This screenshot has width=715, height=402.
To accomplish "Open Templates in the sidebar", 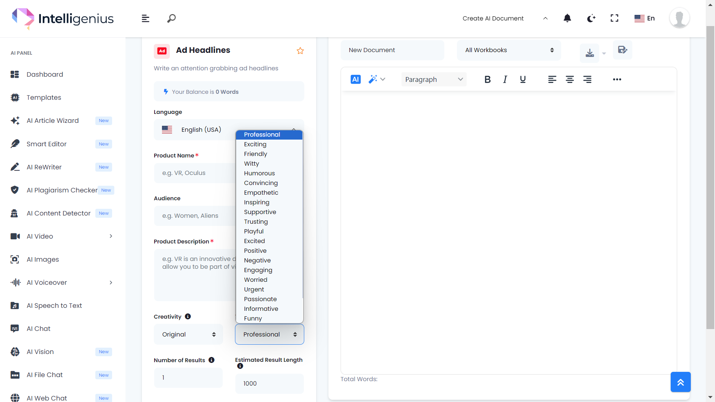I will point(44,98).
